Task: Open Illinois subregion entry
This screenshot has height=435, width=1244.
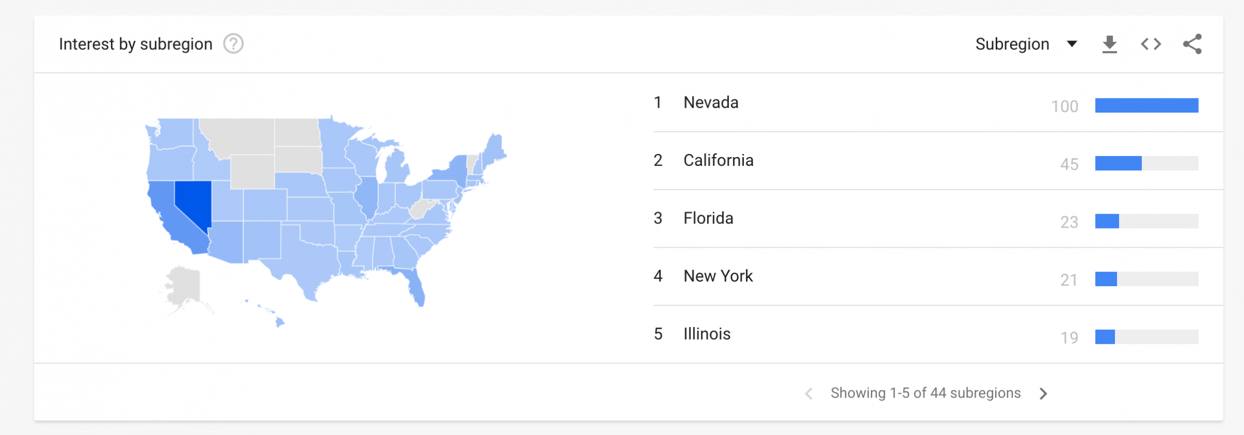Action: [x=938, y=334]
